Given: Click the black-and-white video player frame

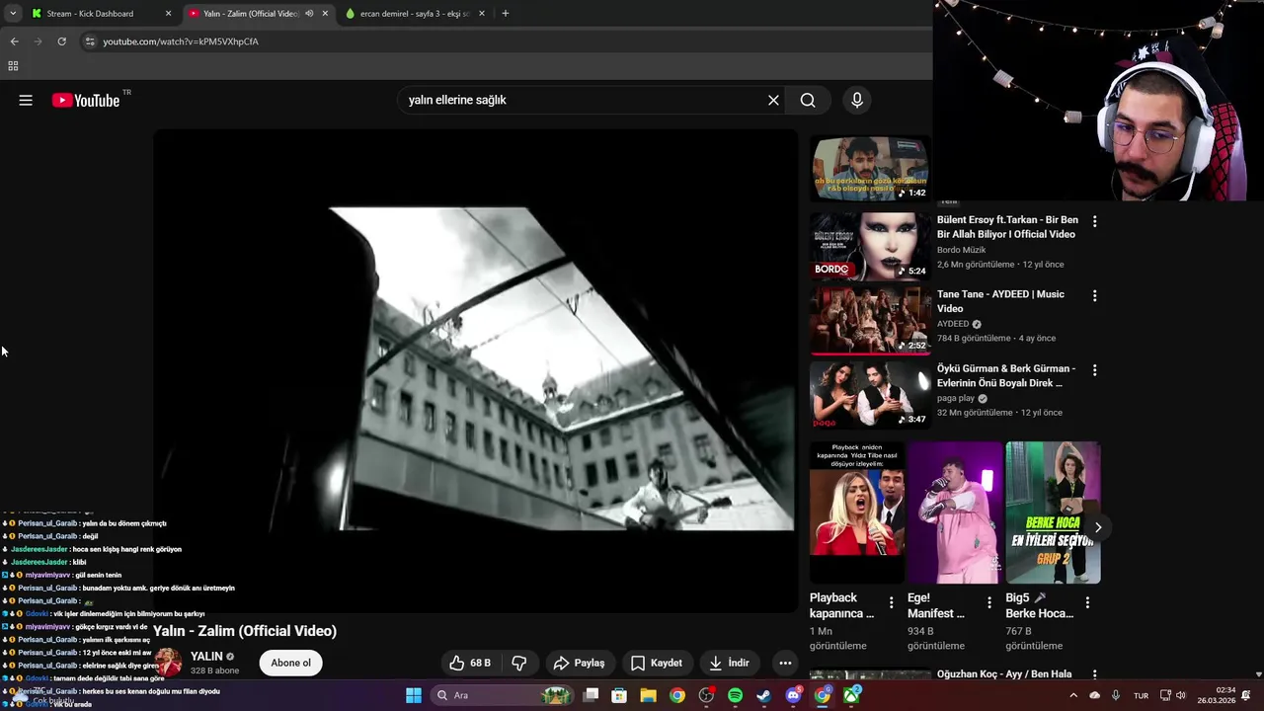Looking at the screenshot, I should [x=475, y=370].
